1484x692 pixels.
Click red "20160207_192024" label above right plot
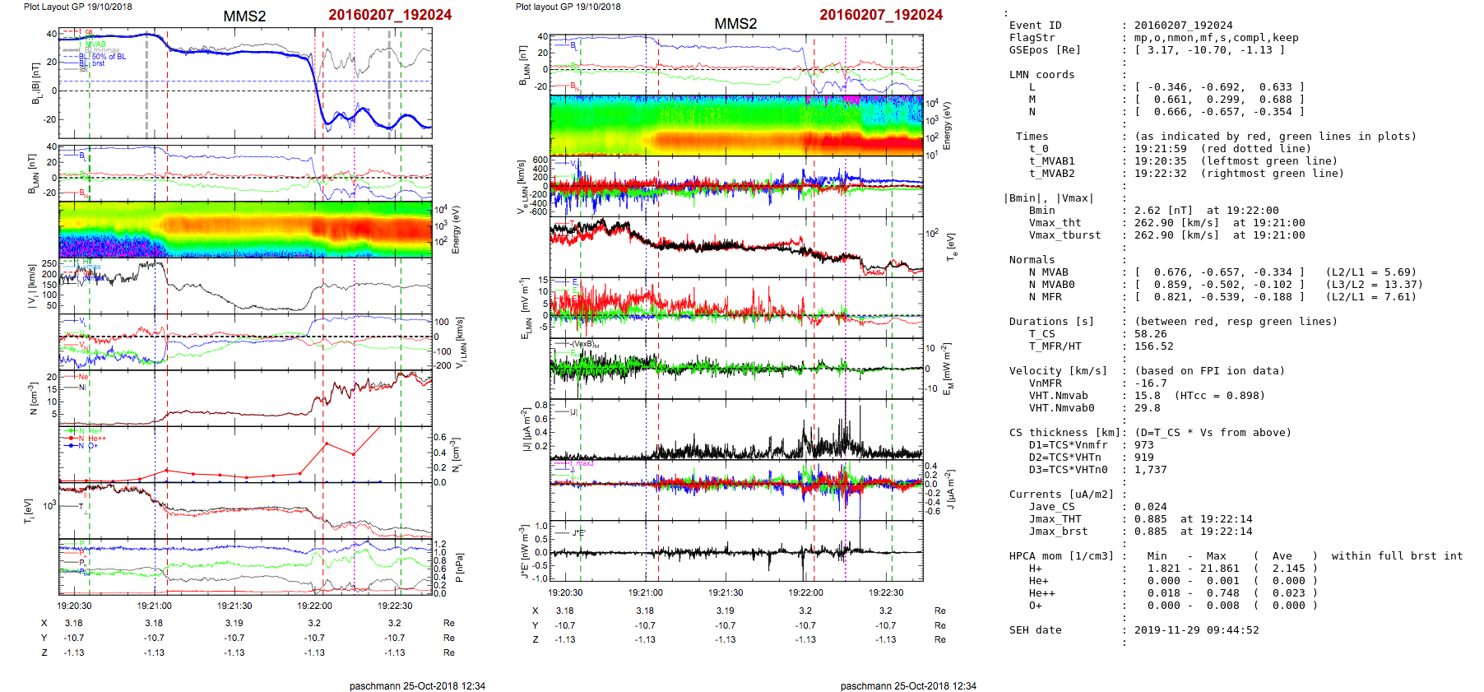coord(880,15)
